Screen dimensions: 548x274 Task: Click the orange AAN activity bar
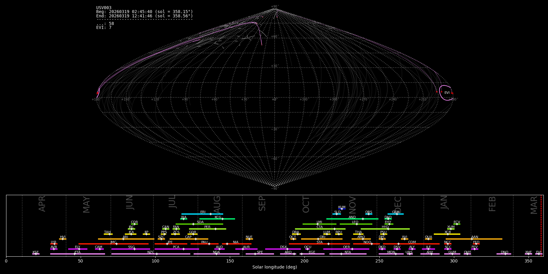pyautogui.click(x=474, y=239)
